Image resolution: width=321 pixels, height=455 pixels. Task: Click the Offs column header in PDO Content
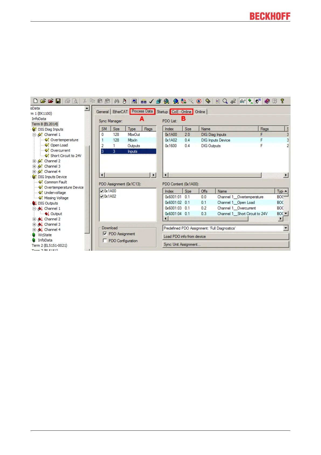tap(207, 191)
